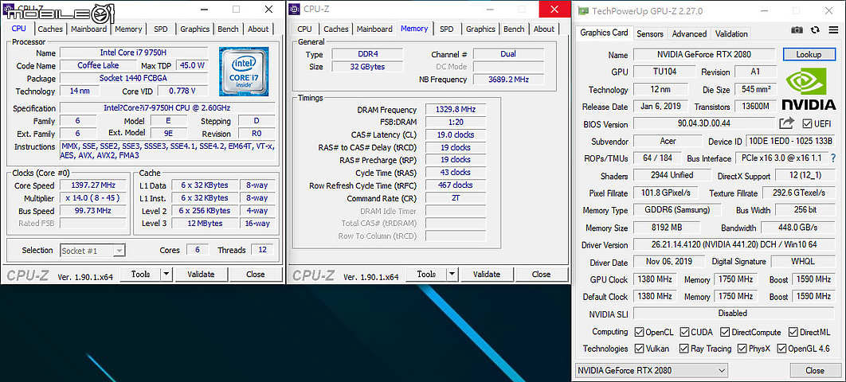Click the Driver Version field in GPU-Z
Viewport: 846px width, 382px height.
pos(734,244)
